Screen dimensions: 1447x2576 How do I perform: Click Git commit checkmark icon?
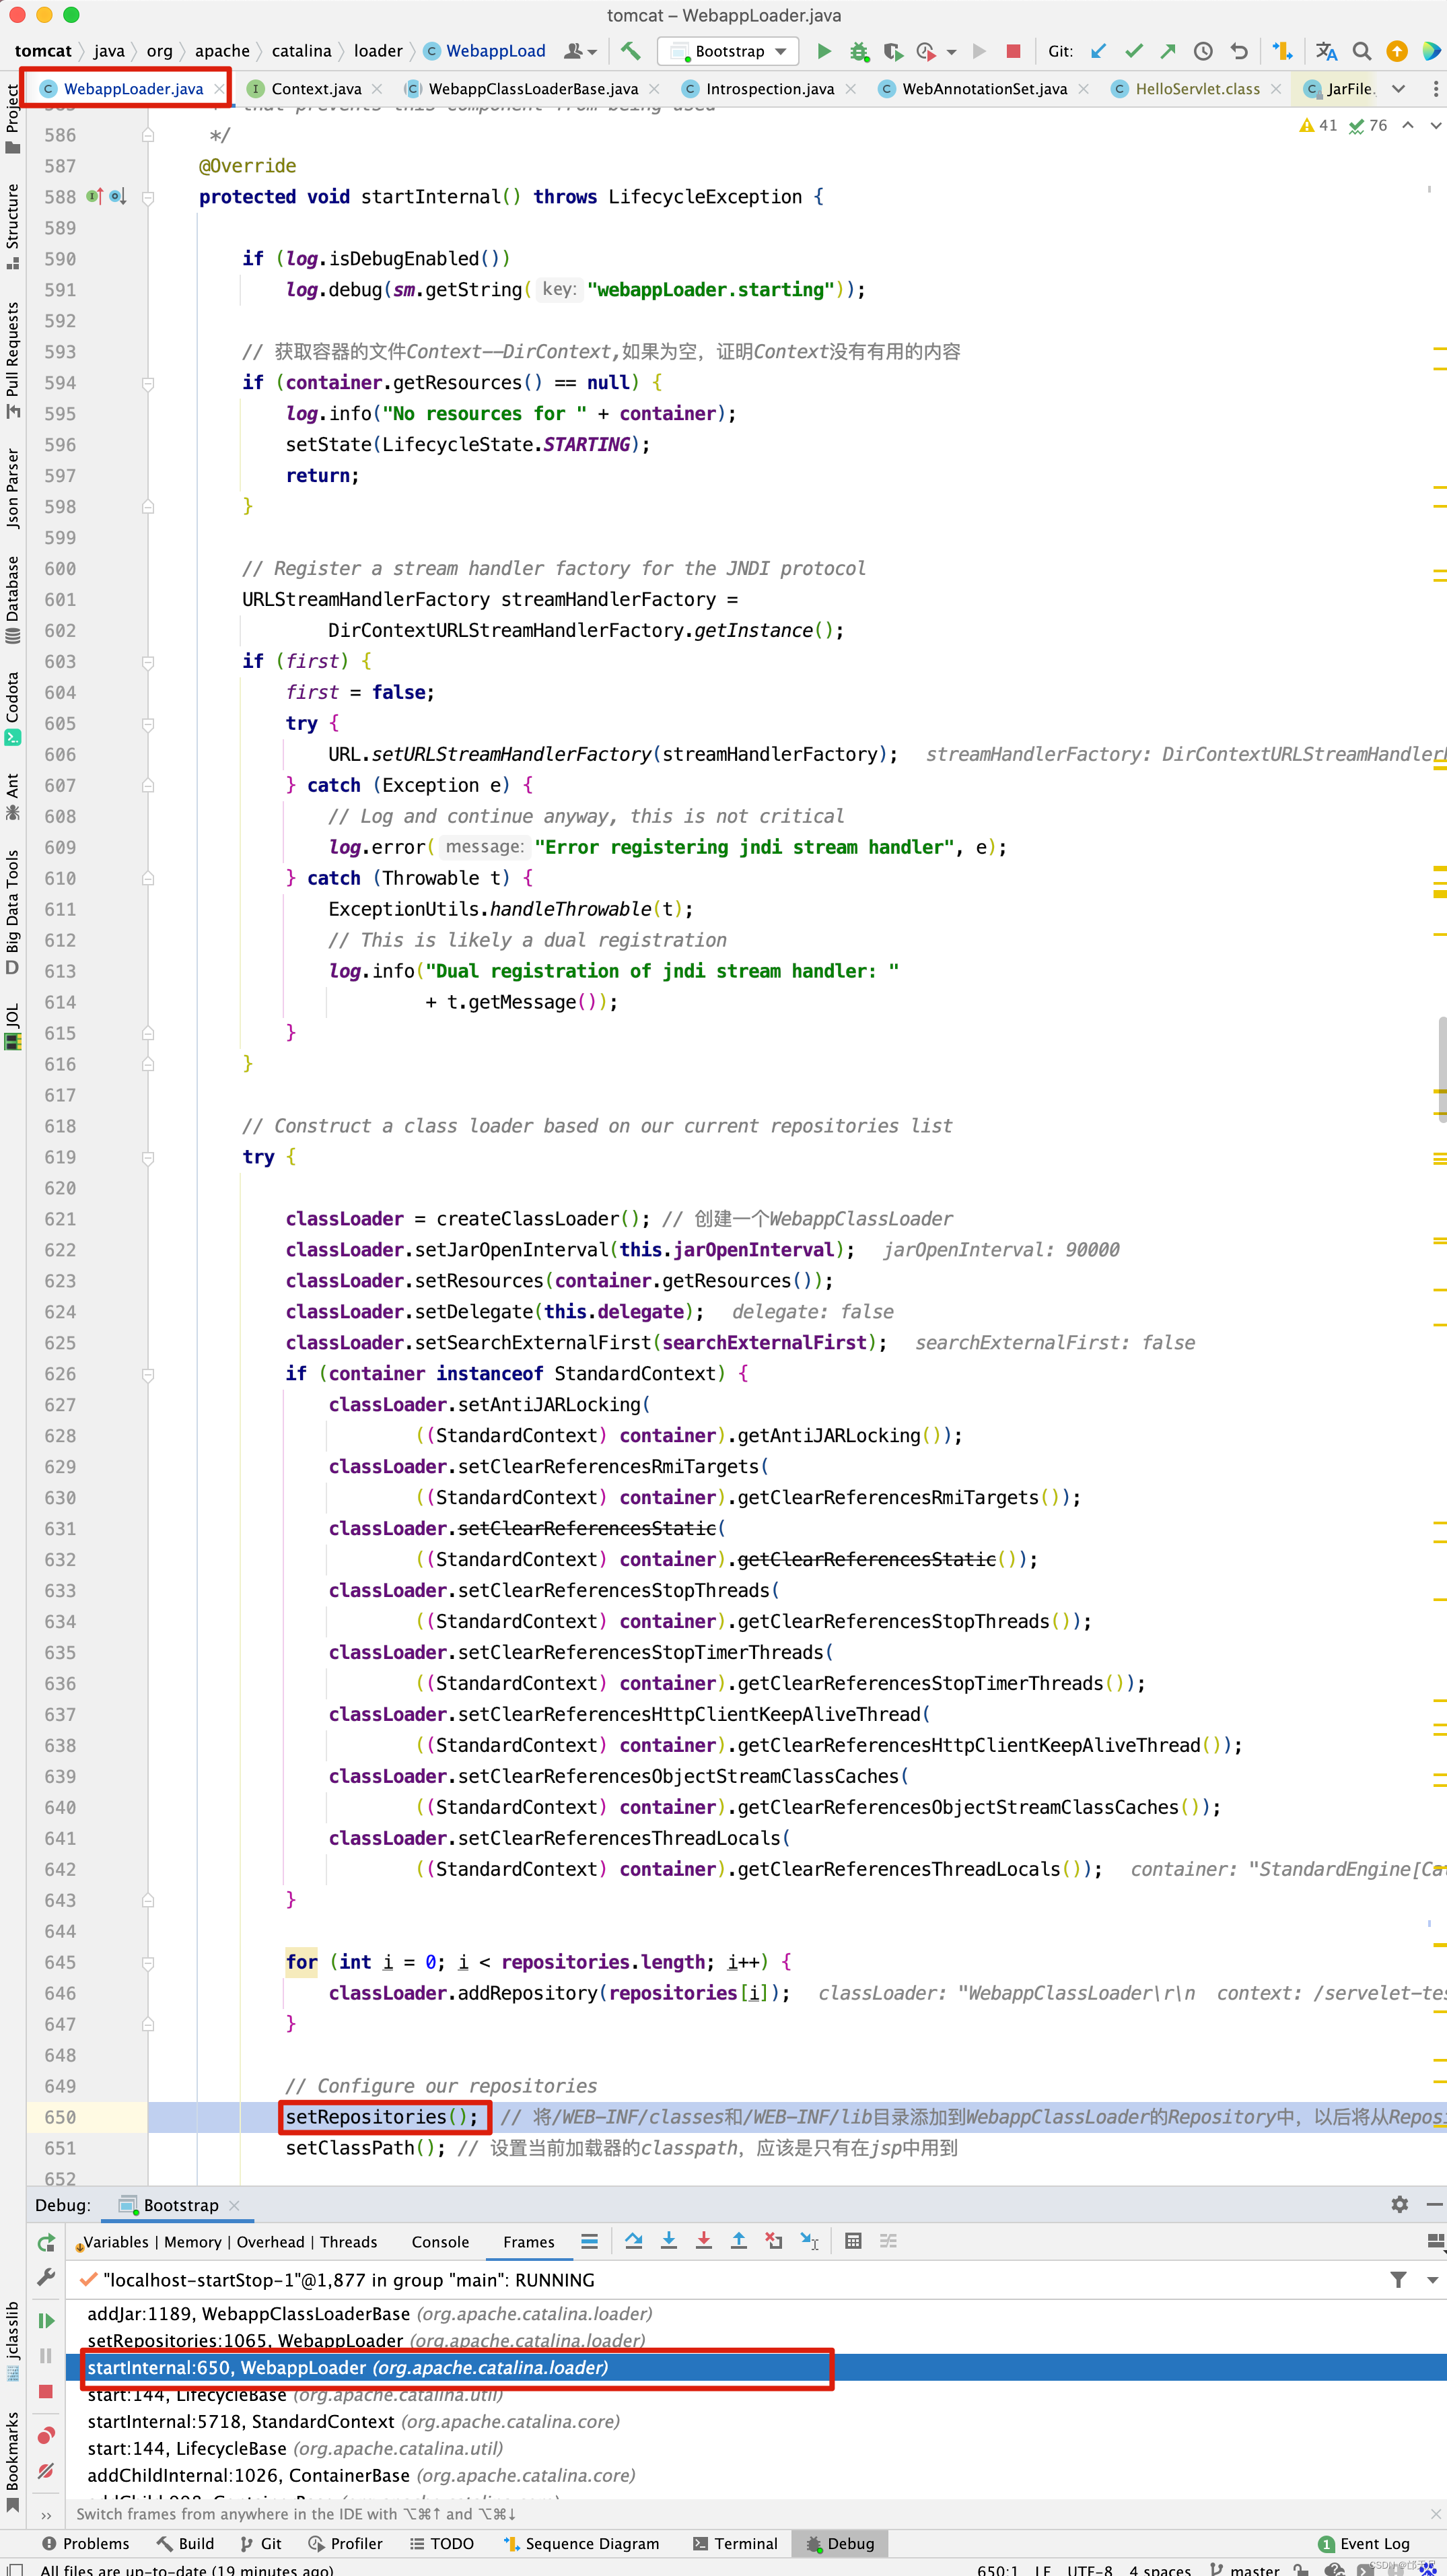(1133, 51)
